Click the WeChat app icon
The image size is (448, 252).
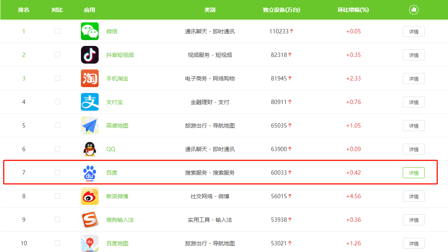pyautogui.click(x=90, y=31)
